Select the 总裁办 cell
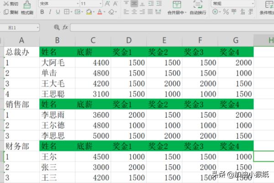The image size is (274, 183). (21, 52)
